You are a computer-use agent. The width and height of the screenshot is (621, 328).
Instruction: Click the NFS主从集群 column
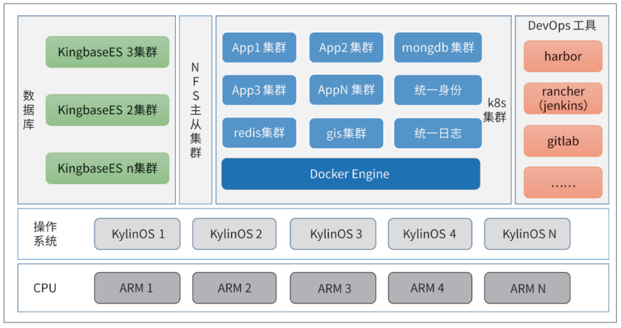click(195, 110)
